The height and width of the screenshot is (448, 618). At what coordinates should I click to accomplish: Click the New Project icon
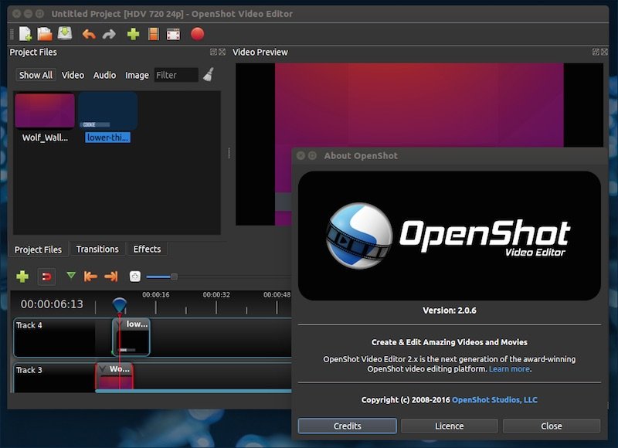25,33
